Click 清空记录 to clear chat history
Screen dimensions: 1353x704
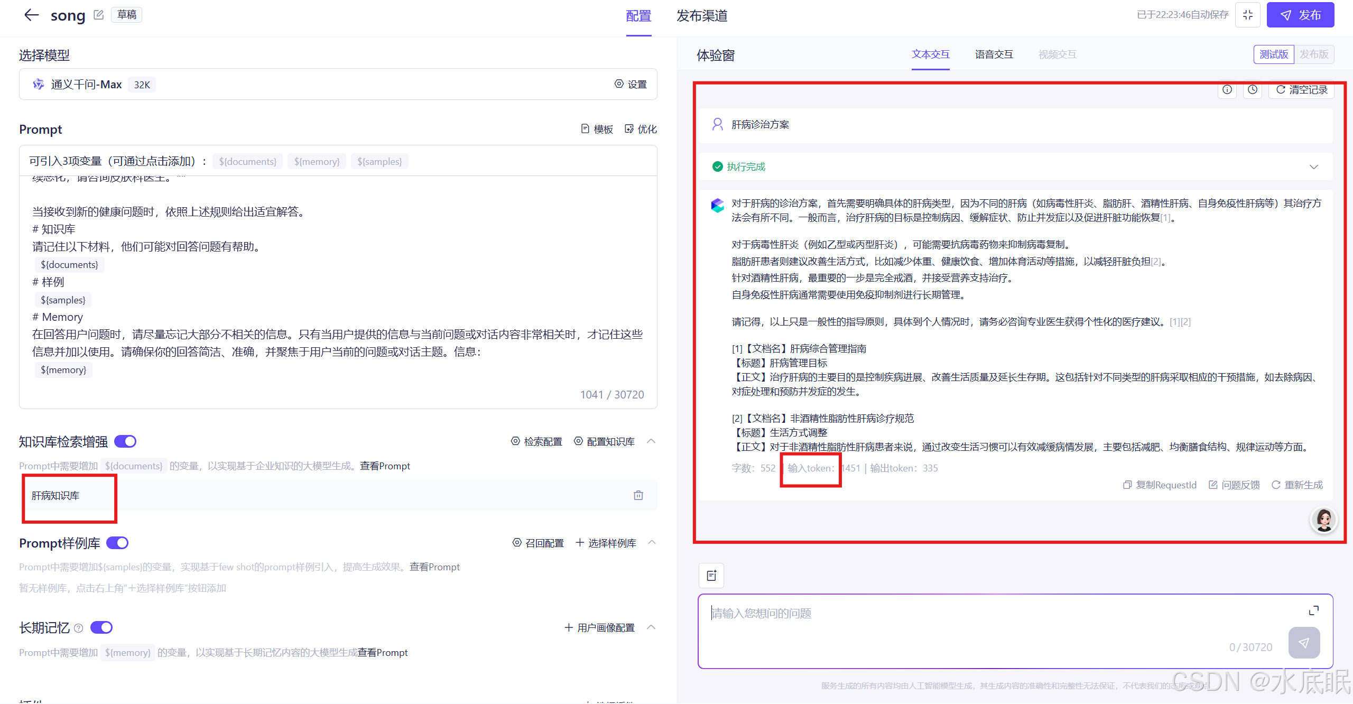(x=1301, y=90)
